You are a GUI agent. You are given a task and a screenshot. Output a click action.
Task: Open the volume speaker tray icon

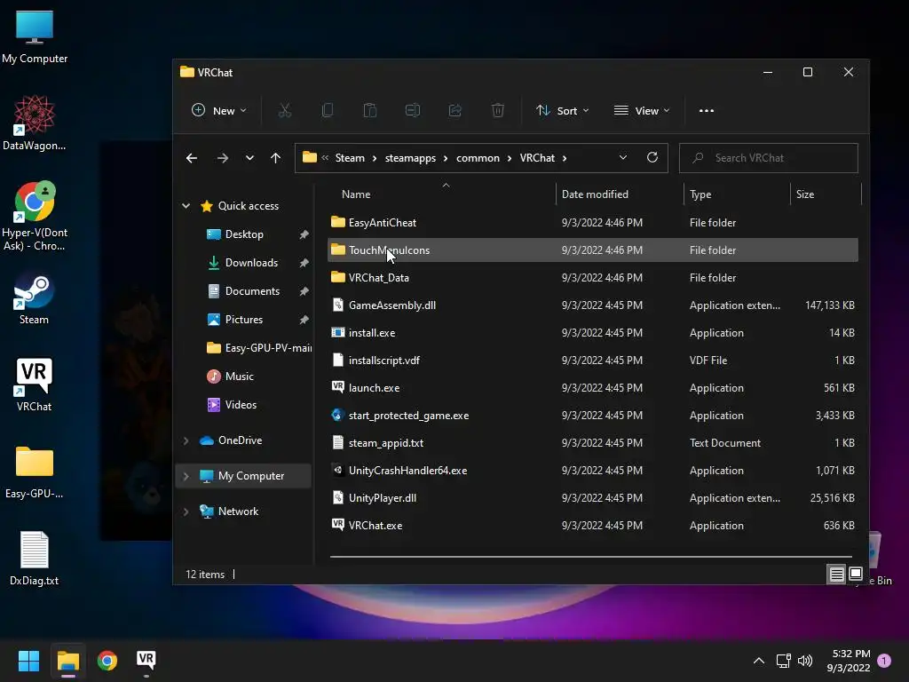(805, 661)
